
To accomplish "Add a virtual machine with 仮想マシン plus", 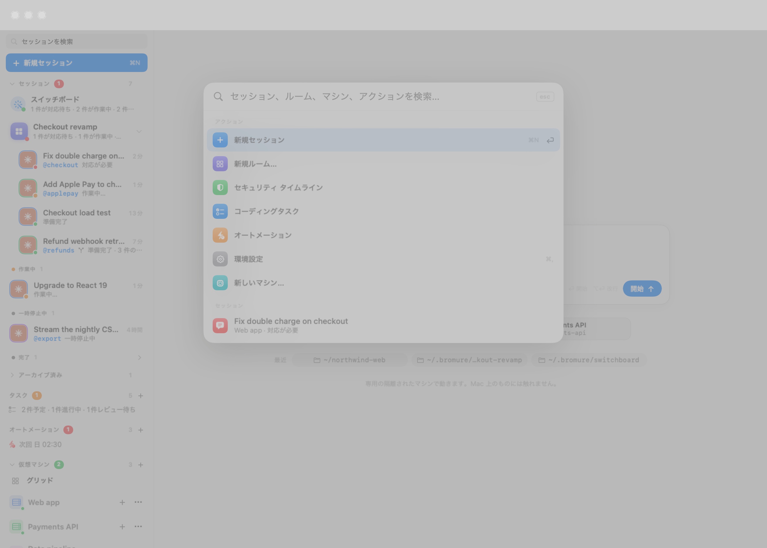I will [x=141, y=465].
